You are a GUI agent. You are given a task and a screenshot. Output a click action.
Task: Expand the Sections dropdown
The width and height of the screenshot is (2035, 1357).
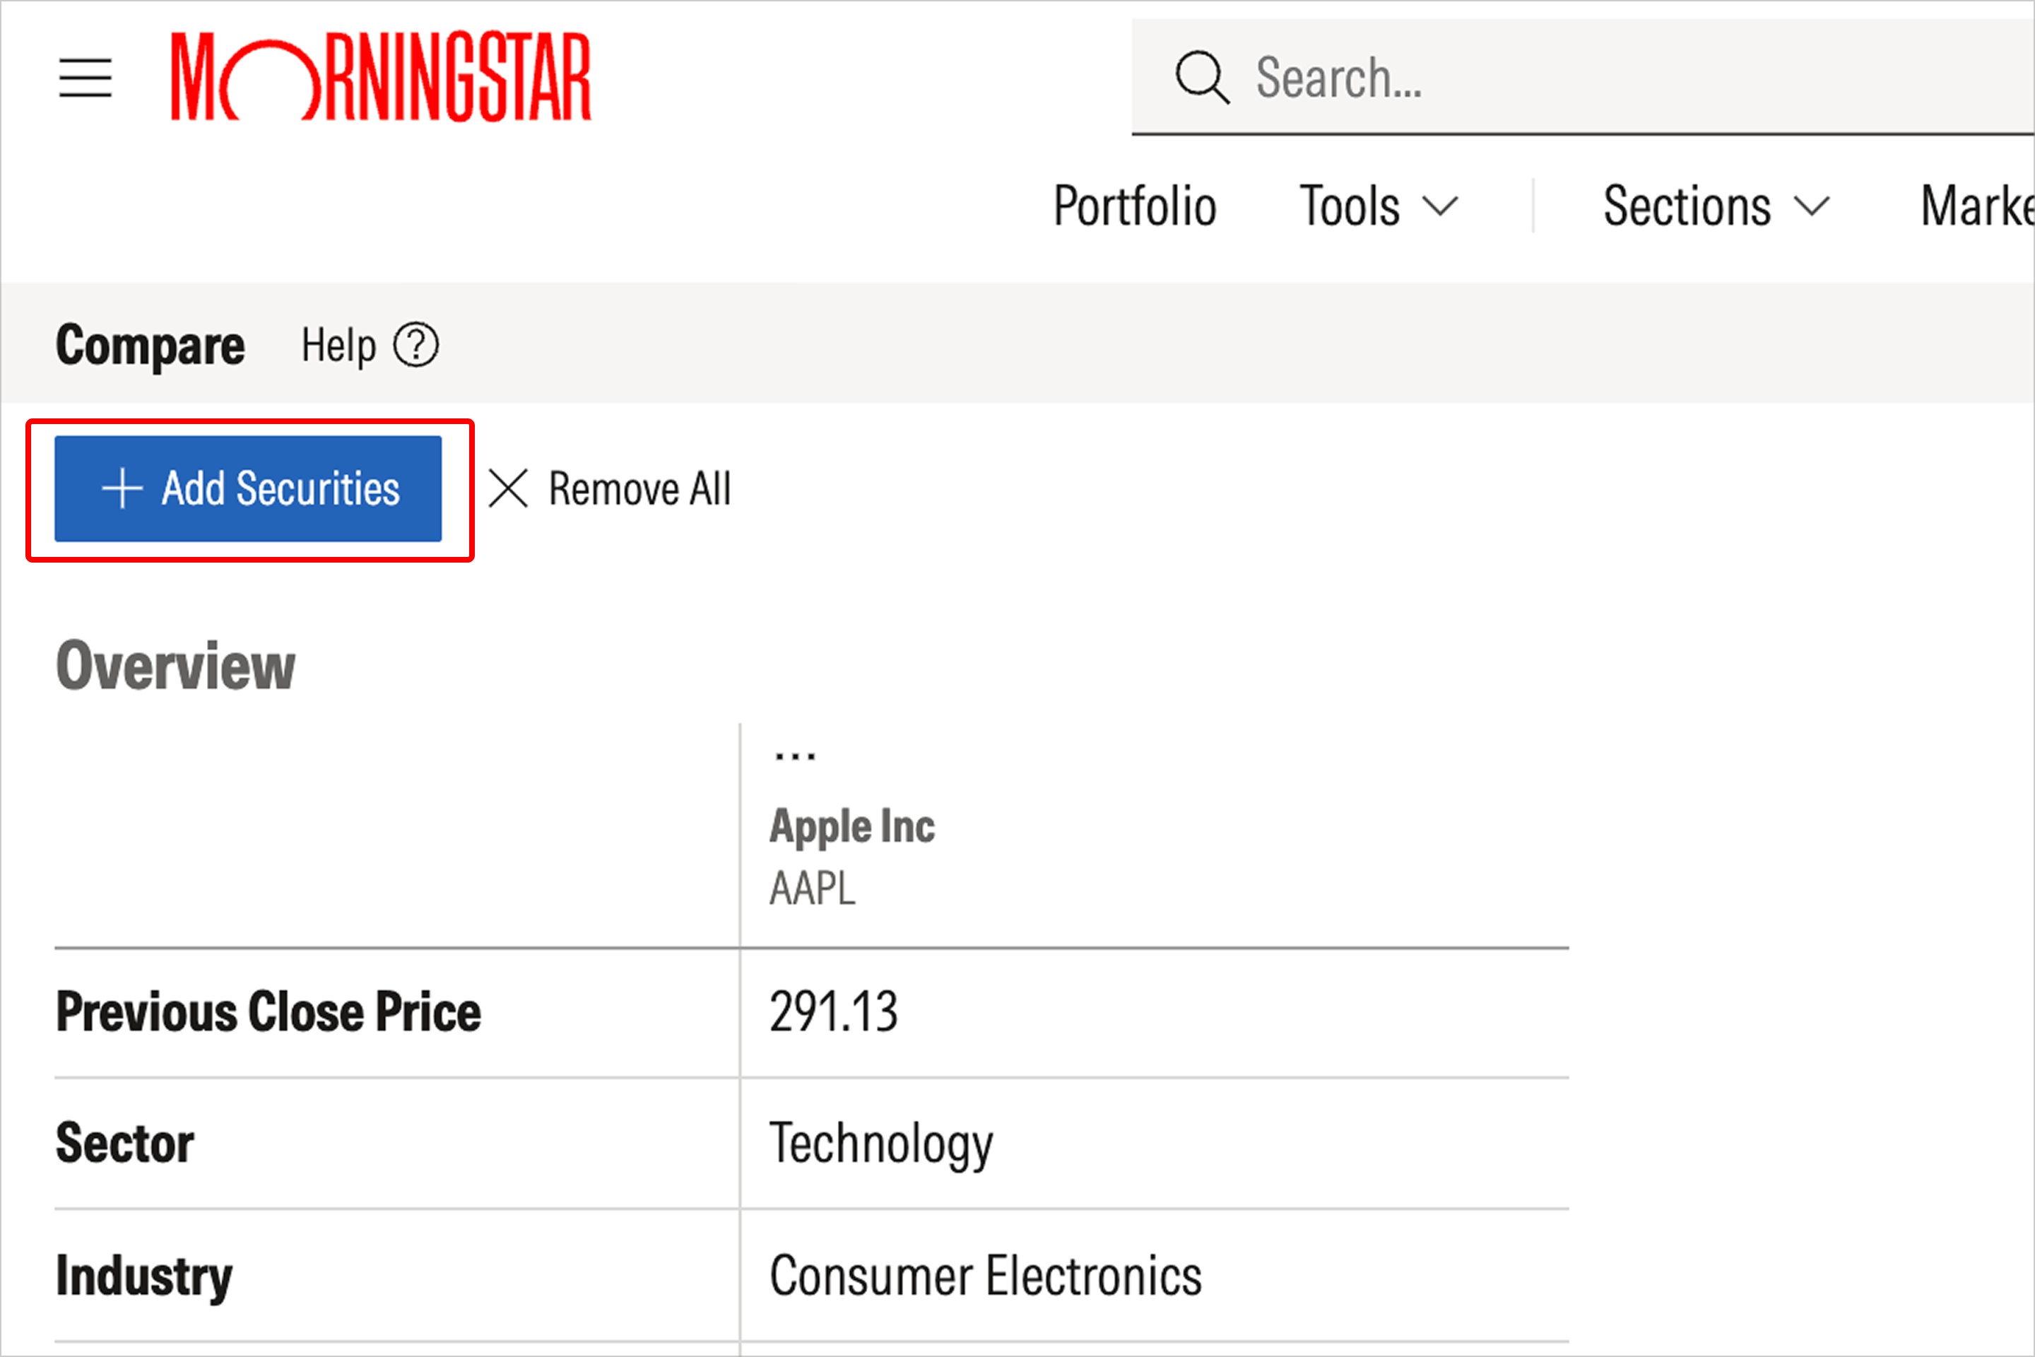(1716, 206)
